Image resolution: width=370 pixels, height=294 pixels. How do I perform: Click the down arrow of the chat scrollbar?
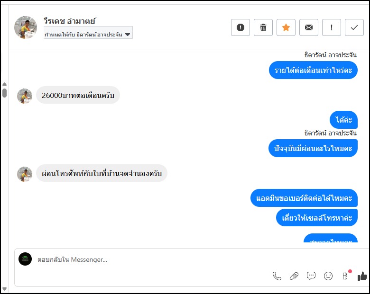(4, 288)
